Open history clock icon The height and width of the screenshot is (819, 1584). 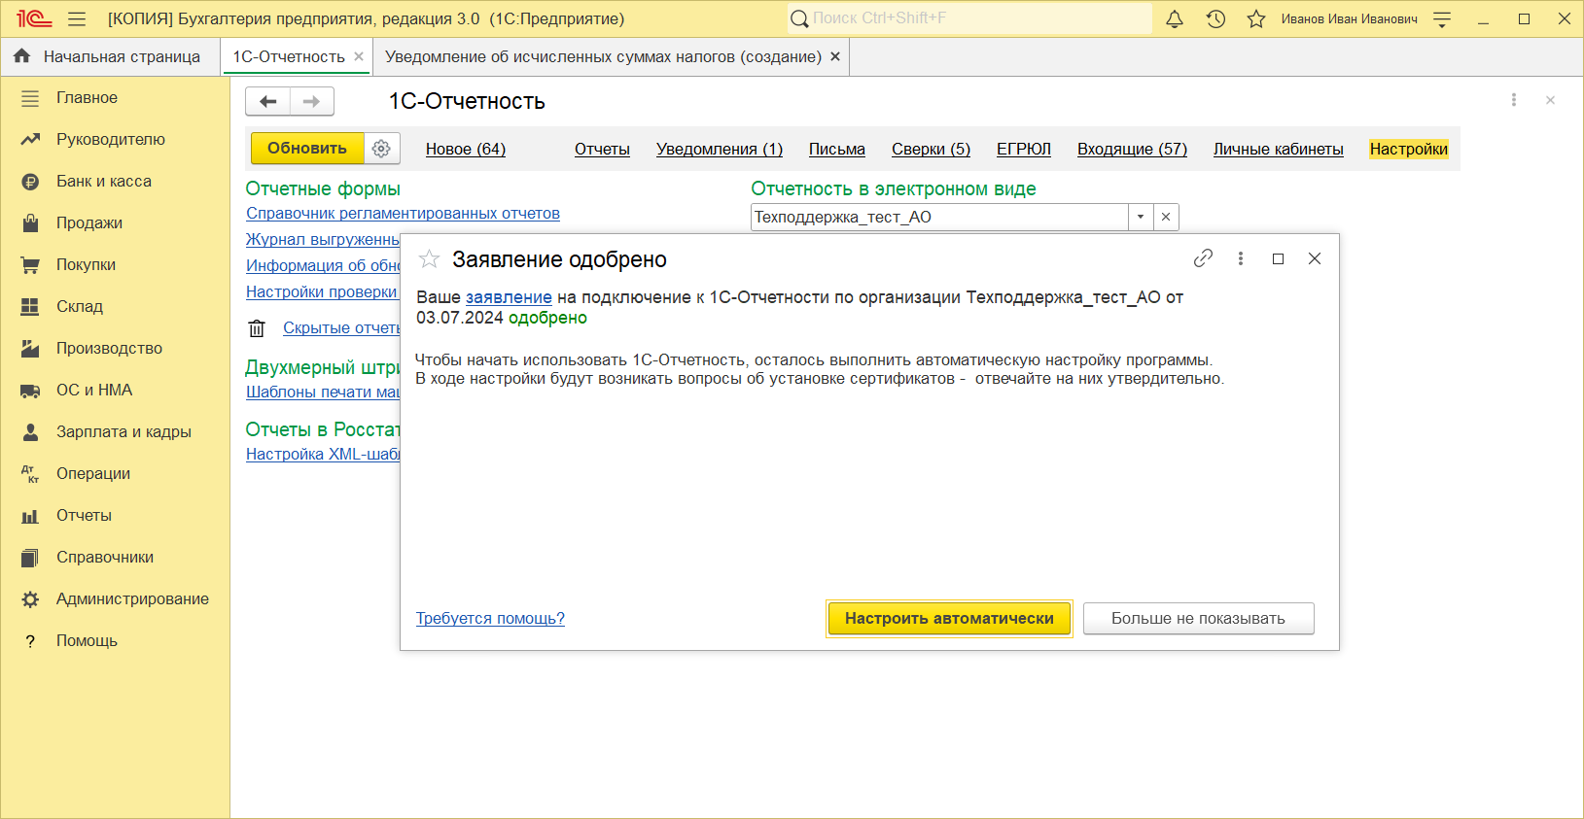point(1215,18)
